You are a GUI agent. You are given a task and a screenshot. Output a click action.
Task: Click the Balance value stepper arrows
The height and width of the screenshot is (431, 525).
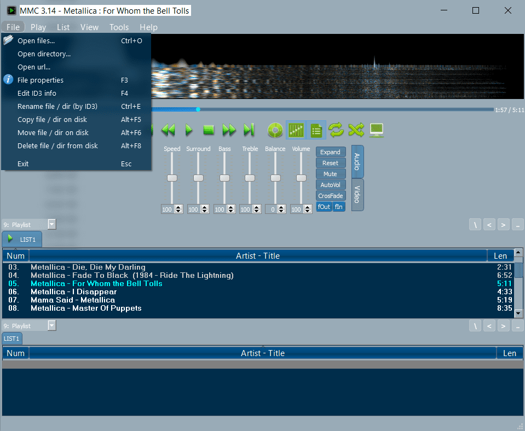pos(281,209)
